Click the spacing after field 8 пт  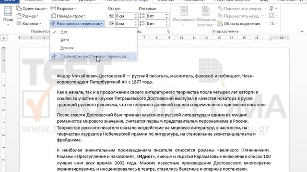tap(155, 23)
